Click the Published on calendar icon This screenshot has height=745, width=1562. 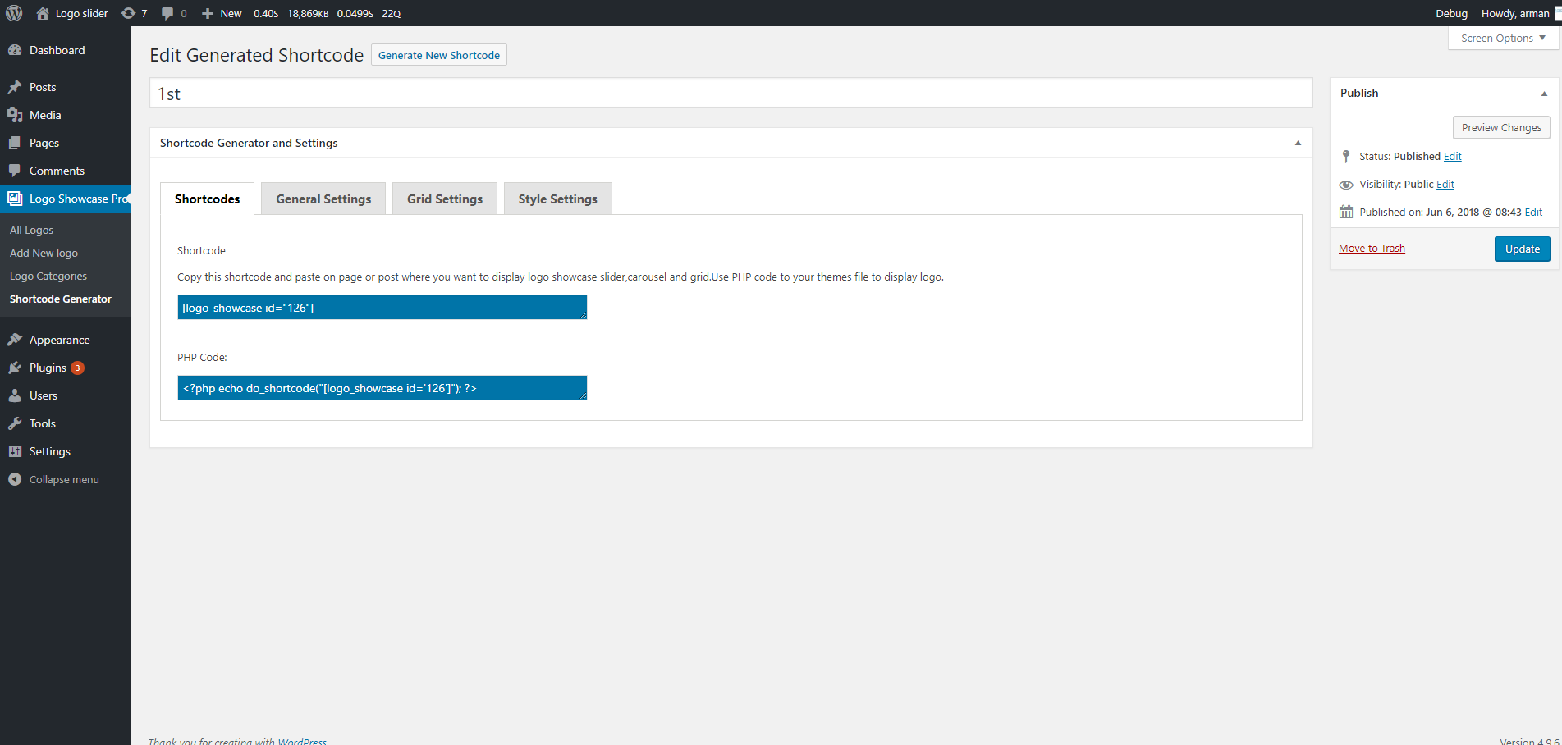1346,212
